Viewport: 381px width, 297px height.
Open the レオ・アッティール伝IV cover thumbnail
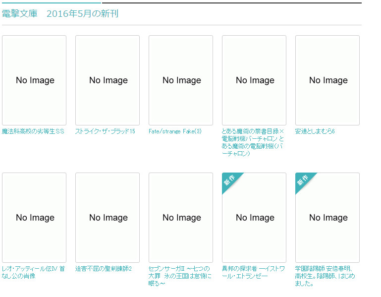34,218
